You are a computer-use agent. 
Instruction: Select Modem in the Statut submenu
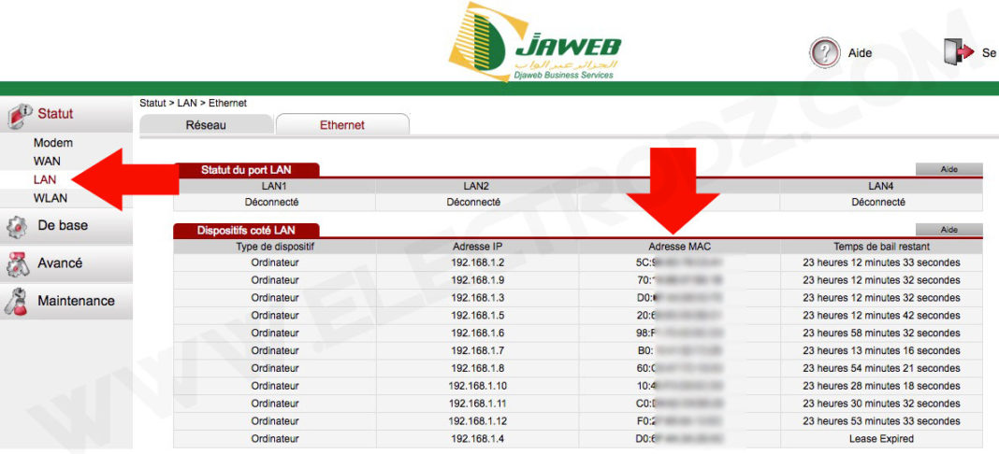pos(53,143)
